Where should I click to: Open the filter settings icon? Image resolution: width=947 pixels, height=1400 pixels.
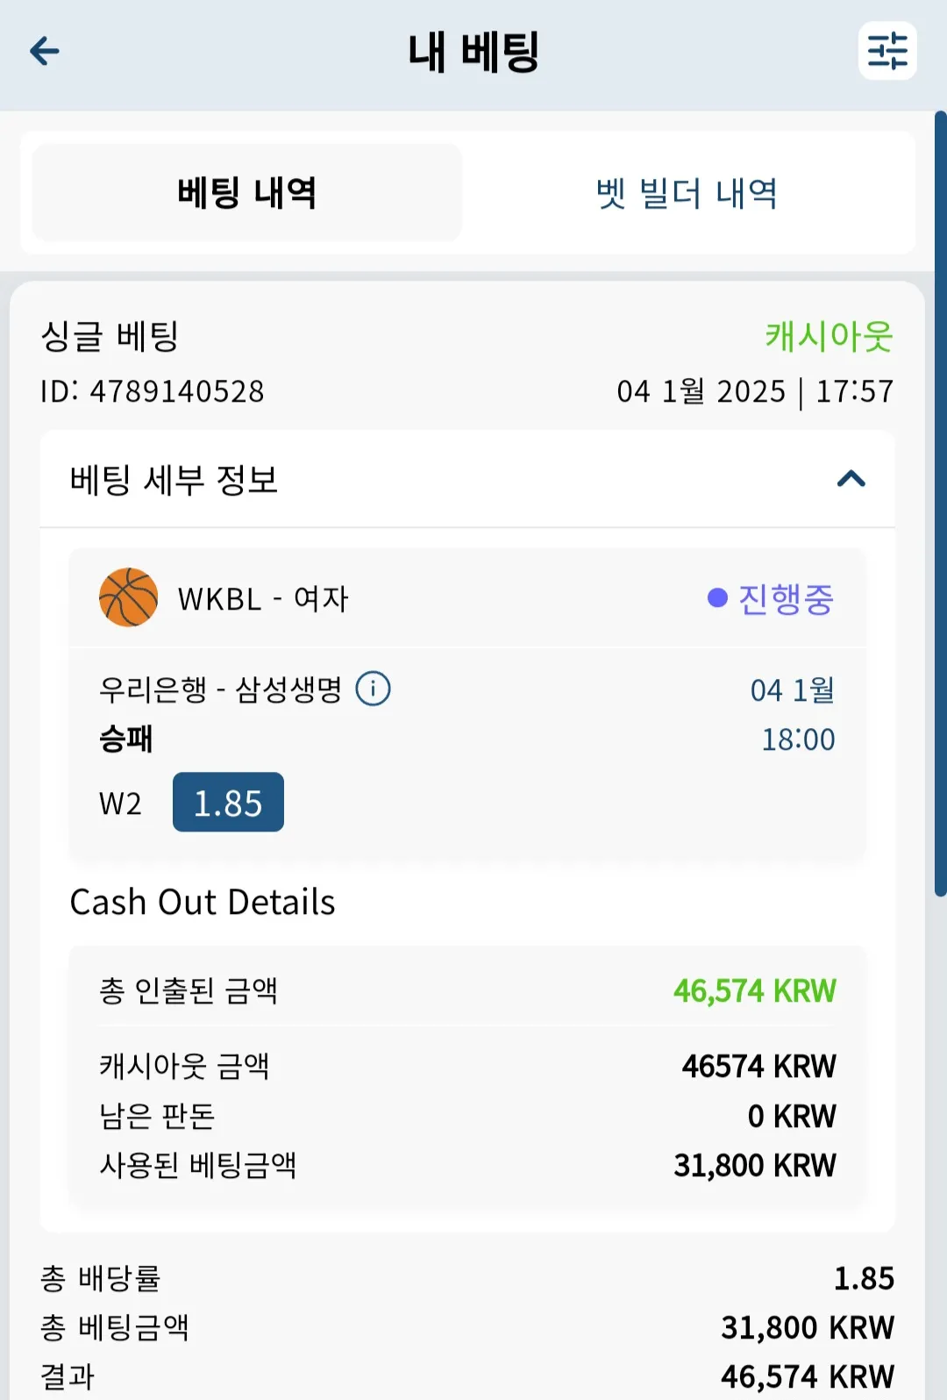887,51
